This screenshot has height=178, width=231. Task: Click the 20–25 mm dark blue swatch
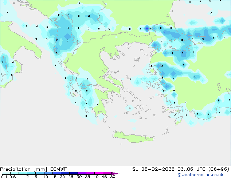pos(65,173)
